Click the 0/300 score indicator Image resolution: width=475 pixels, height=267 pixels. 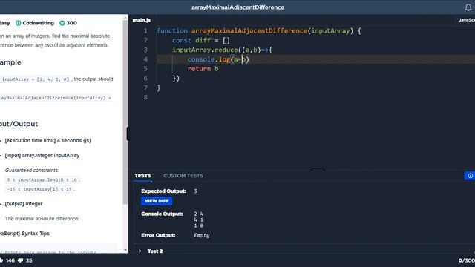point(467,260)
